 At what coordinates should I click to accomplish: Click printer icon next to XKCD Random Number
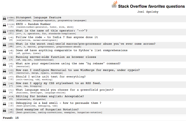coord(4,25)
